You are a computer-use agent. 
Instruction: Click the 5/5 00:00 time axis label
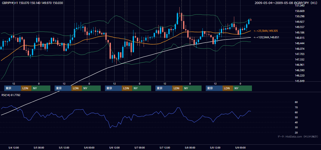tap(39, 148)
